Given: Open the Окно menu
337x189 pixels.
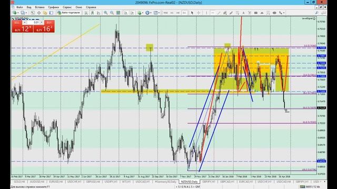Looking at the screenshot, I should 79,7.
